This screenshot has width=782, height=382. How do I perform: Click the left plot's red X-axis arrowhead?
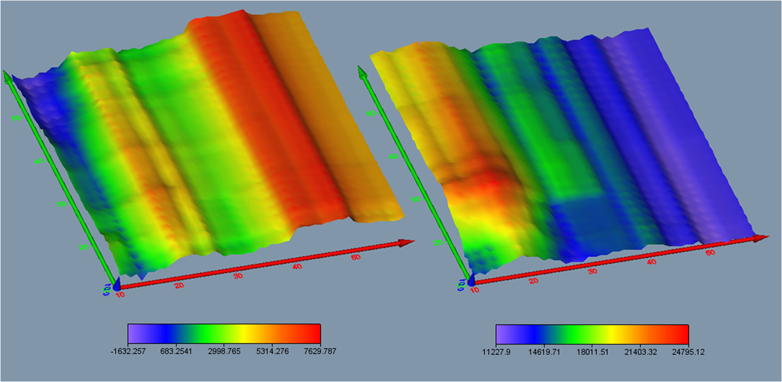click(407, 243)
